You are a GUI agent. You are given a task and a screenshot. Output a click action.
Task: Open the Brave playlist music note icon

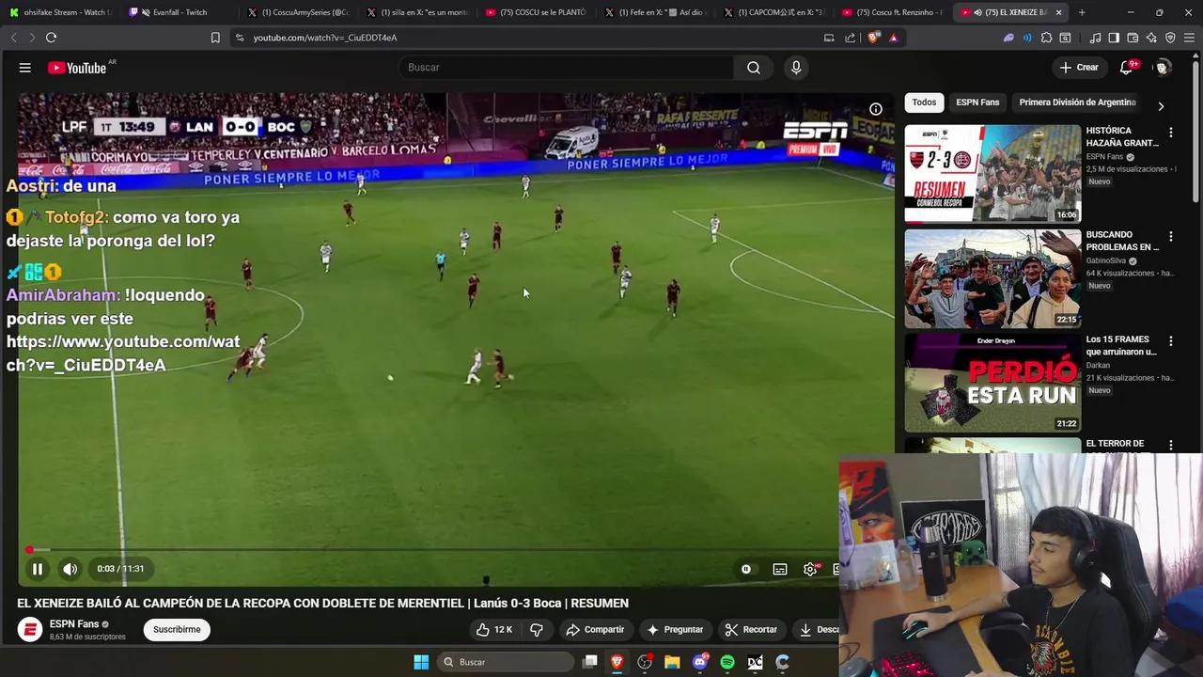pyautogui.click(x=1096, y=38)
